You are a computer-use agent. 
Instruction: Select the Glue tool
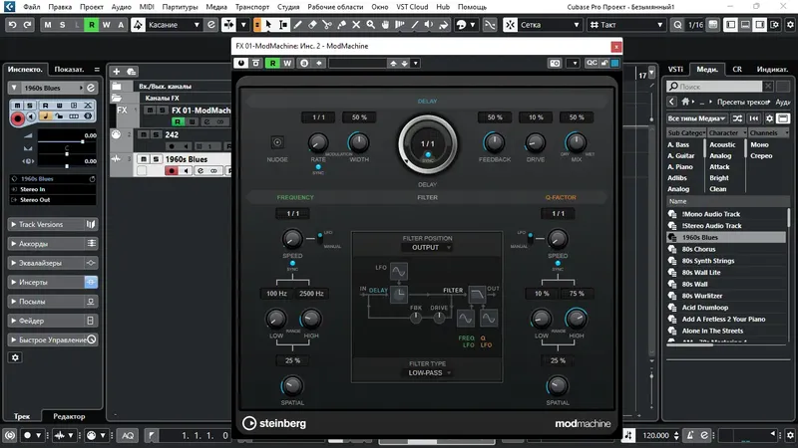pyautogui.click(x=342, y=24)
